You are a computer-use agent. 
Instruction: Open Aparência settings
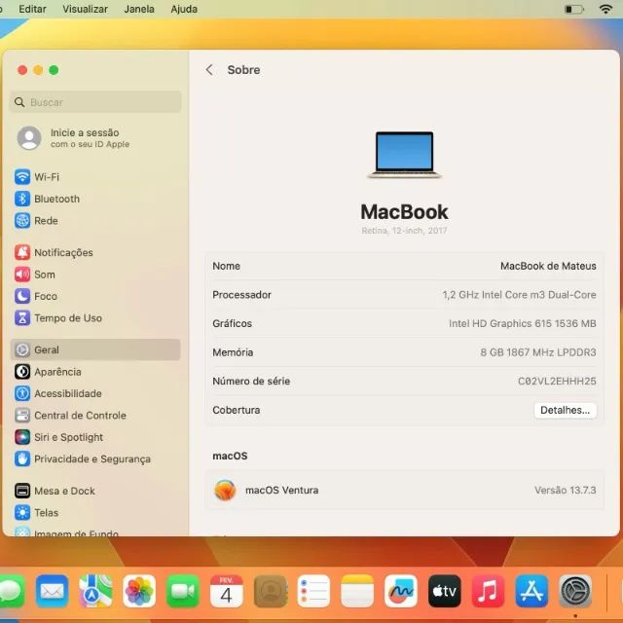pyautogui.click(x=48, y=372)
